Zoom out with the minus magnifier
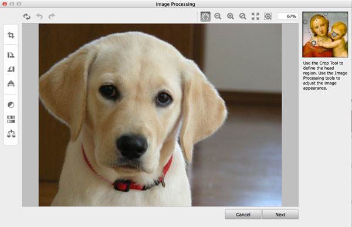The height and width of the screenshot is (227, 352). (218, 16)
